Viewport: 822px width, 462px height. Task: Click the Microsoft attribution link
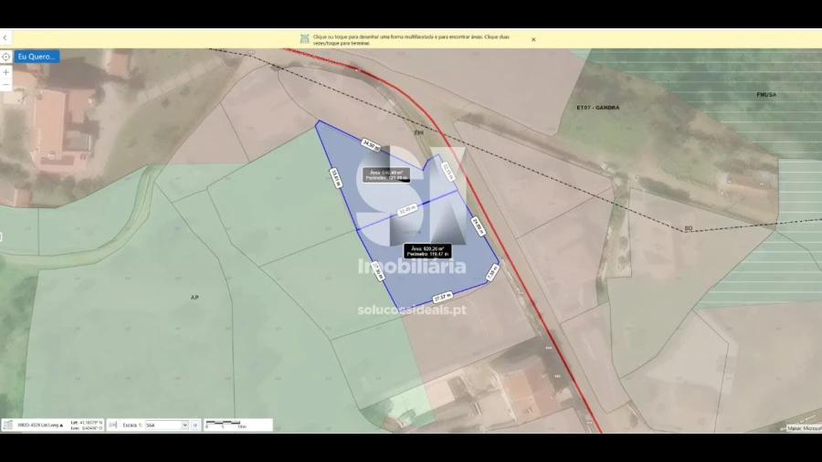coord(804,427)
